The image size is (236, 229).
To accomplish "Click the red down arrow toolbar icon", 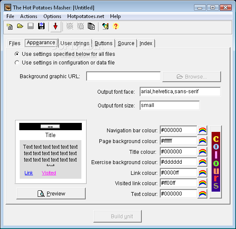I will [56, 27].
